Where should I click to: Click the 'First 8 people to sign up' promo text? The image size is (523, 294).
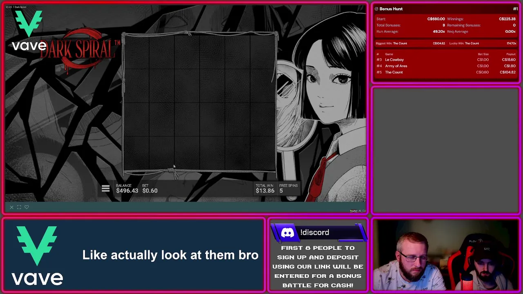point(317,266)
